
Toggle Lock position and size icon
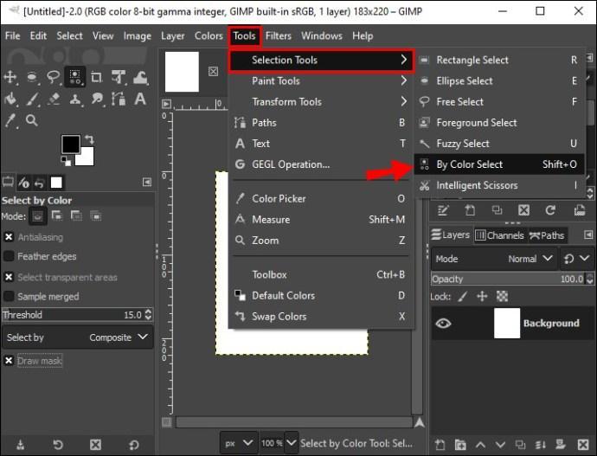click(x=482, y=296)
